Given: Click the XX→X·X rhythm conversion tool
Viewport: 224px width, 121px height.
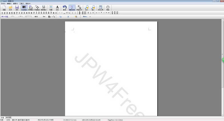Looking at the screenshot, I should [x=5, y=17].
